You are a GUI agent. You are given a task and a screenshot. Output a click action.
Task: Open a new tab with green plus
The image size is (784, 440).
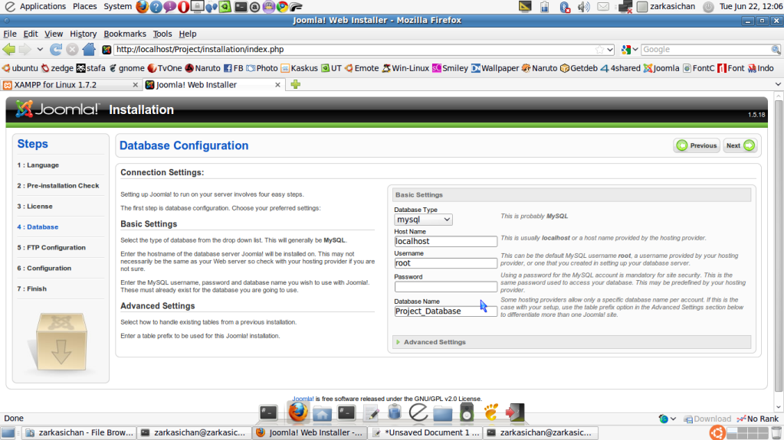pyautogui.click(x=296, y=84)
